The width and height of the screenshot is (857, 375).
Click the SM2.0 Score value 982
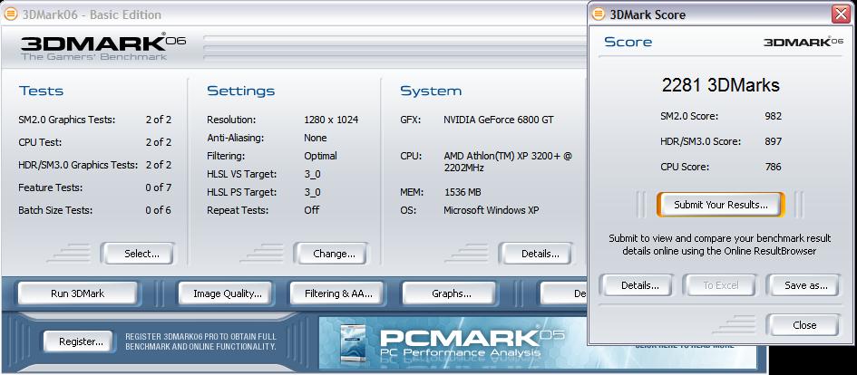pos(773,116)
